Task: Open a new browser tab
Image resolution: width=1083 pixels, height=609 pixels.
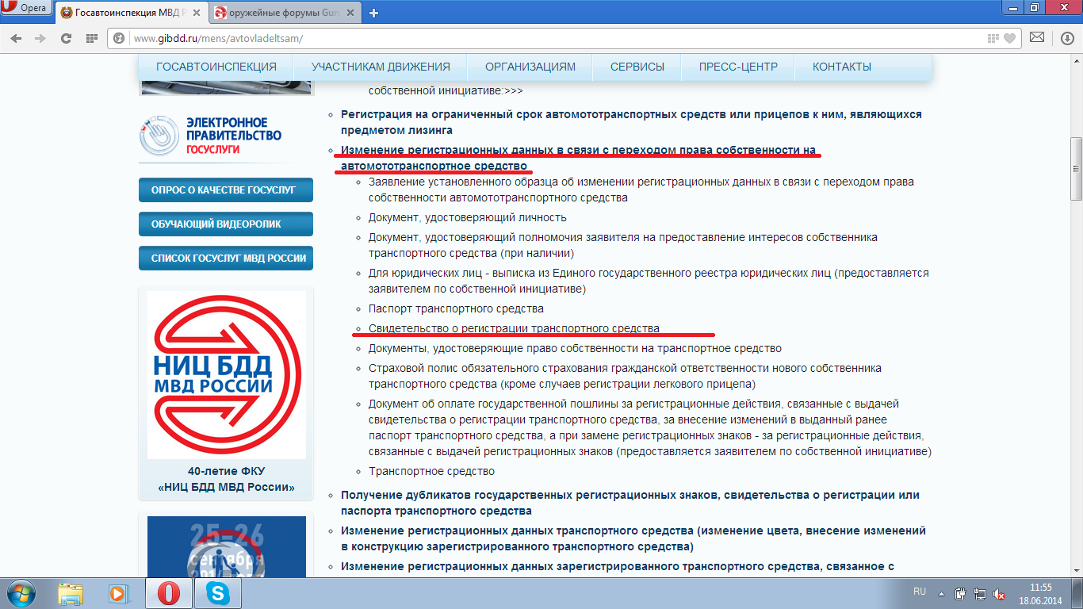Action: click(374, 13)
